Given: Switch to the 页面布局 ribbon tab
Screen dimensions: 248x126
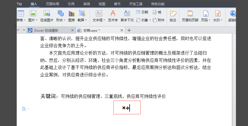Looking at the screenshot, I should tap(53, 4).
